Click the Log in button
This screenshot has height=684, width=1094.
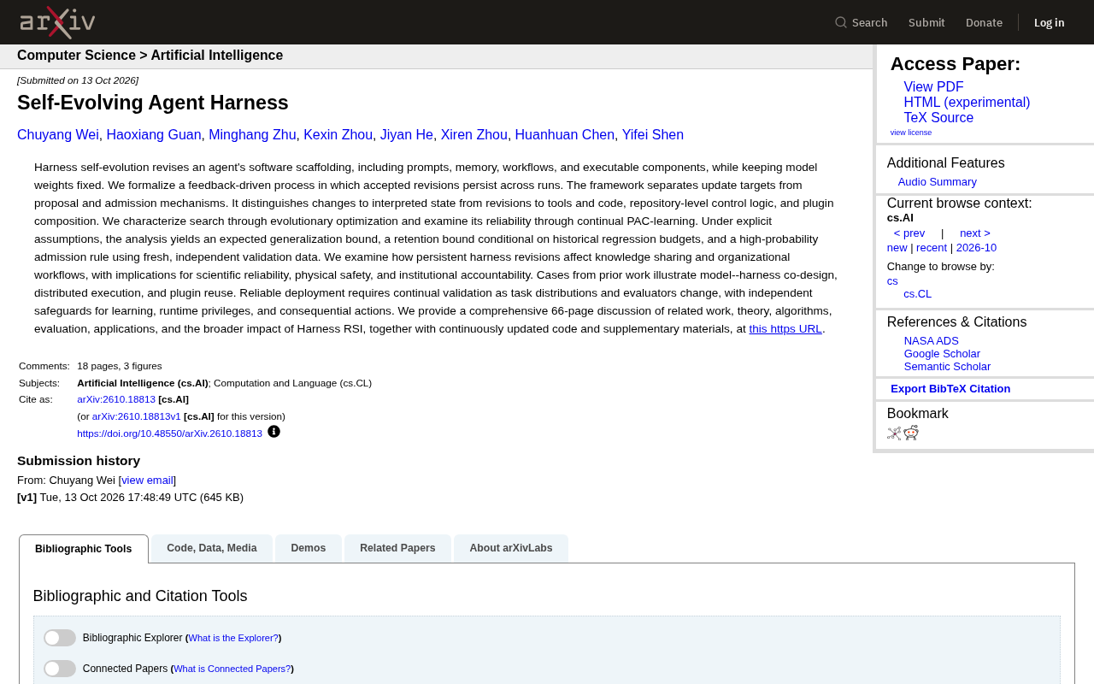pyautogui.click(x=1049, y=22)
